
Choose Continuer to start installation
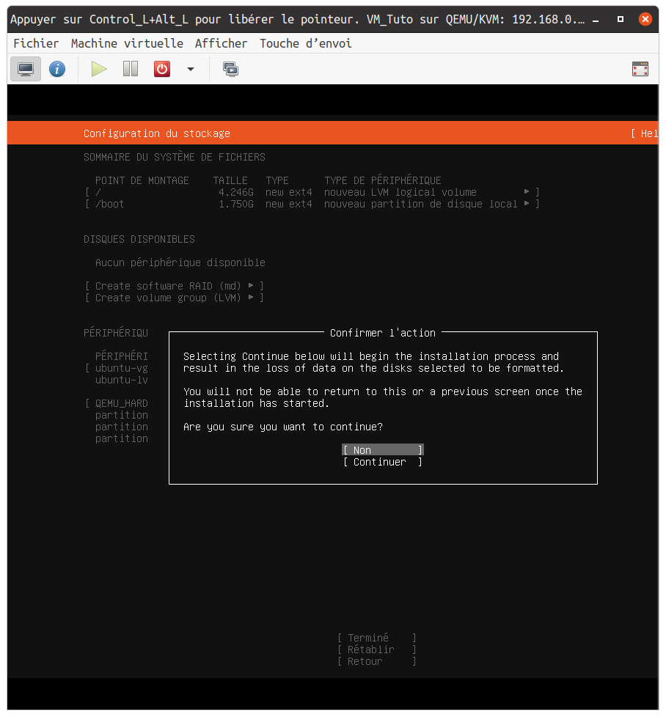pos(382,462)
